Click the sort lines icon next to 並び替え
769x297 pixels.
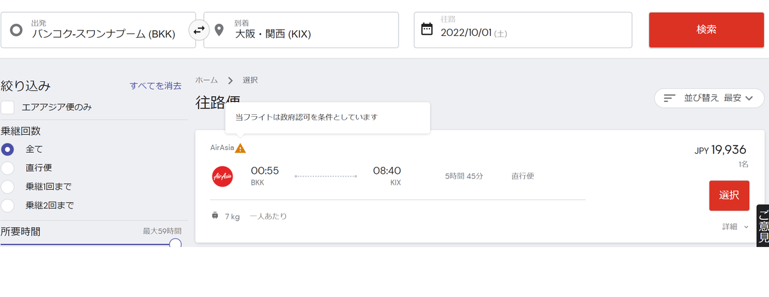point(670,98)
